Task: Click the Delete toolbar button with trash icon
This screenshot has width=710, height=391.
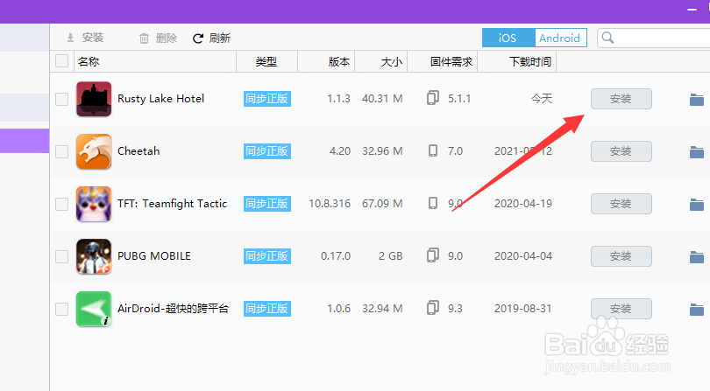Action: (x=158, y=38)
